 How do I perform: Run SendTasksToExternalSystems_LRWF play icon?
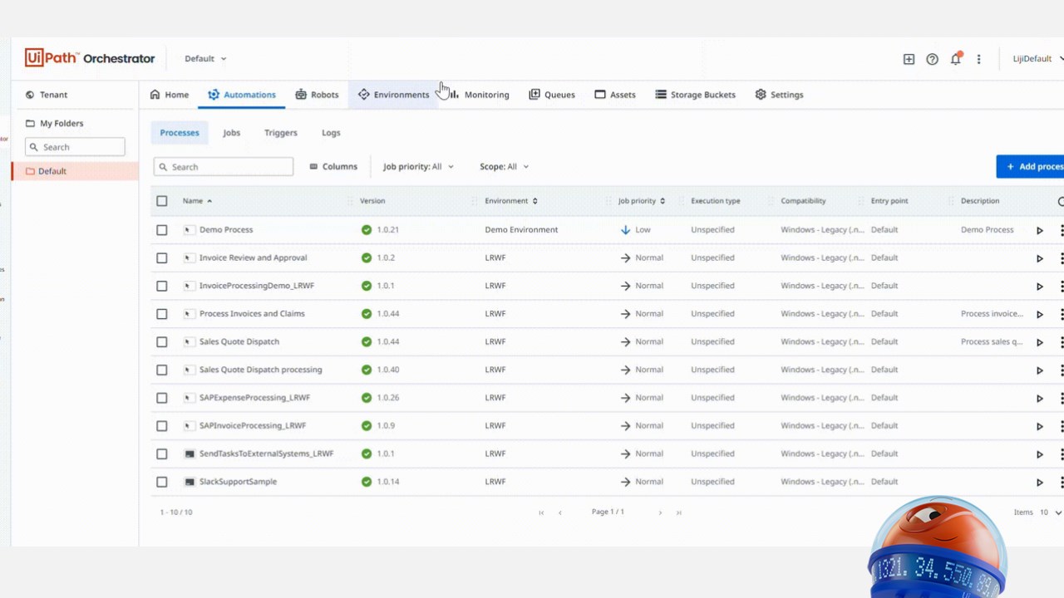[1039, 454]
